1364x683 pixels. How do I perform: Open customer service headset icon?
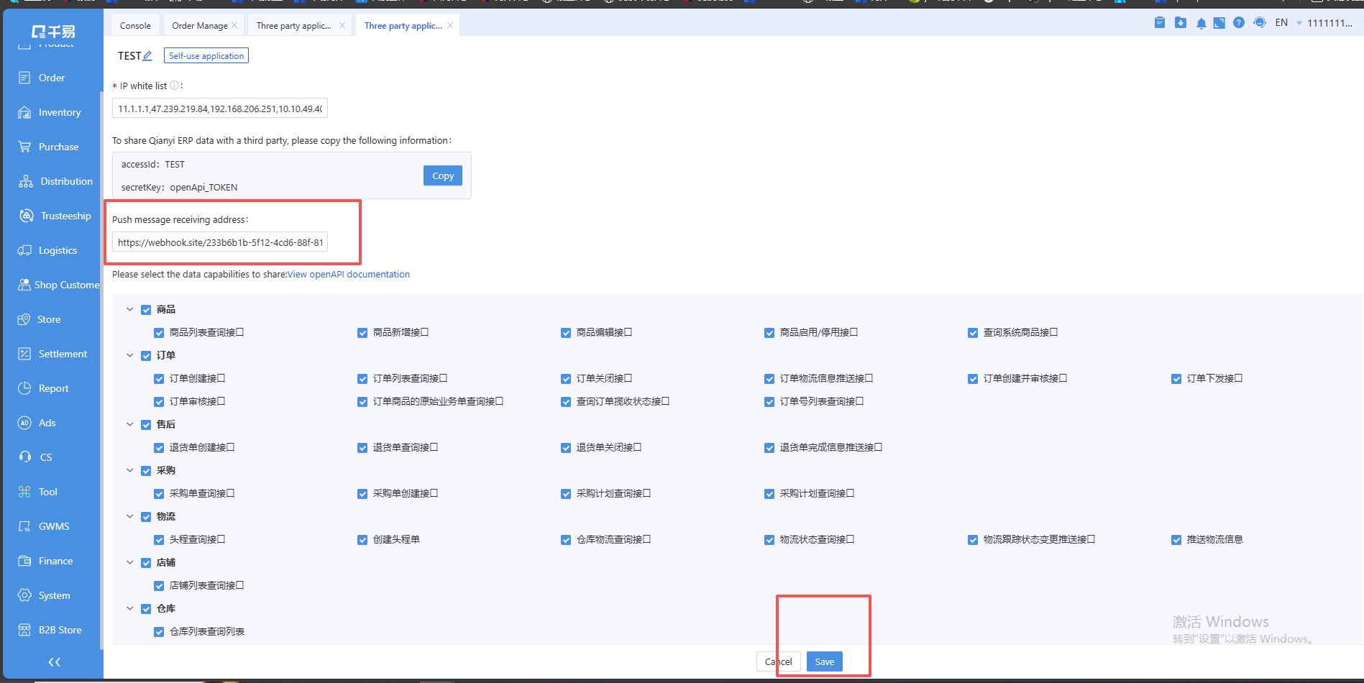[x=1259, y=23]
